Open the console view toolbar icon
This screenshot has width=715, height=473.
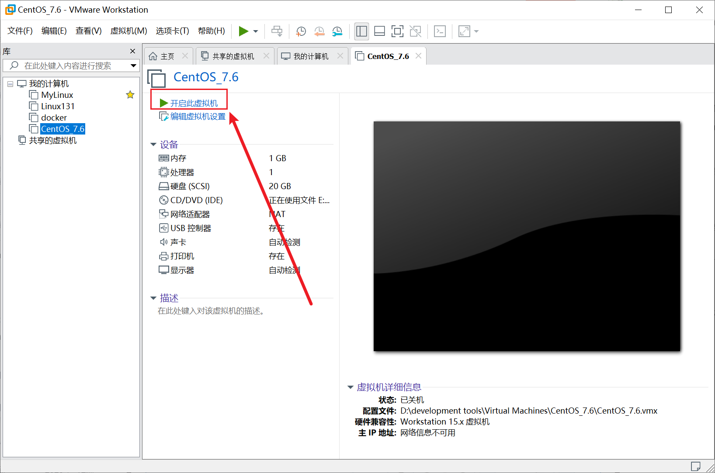point(440,31)
